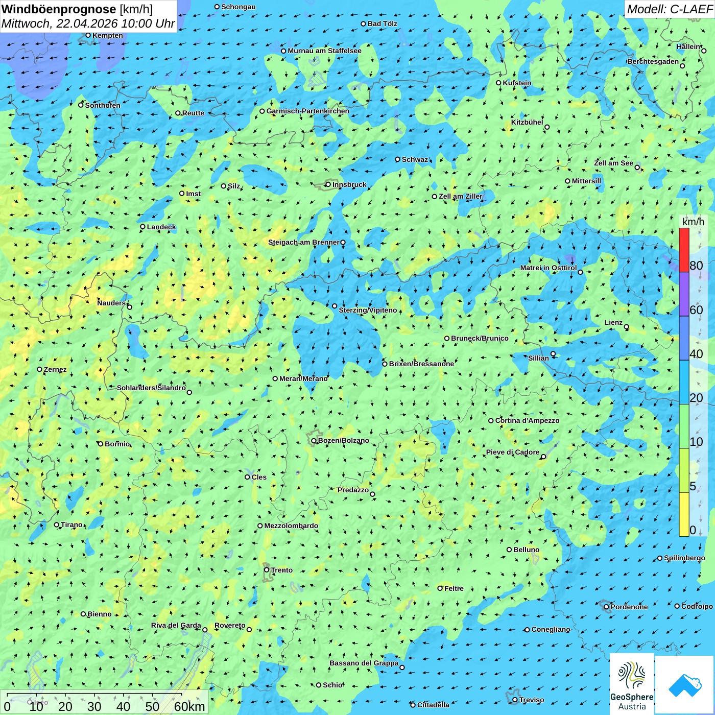Select the Zell am Ziller label
The height and width of the screenshot is (715, 715).
click(461, 196)
